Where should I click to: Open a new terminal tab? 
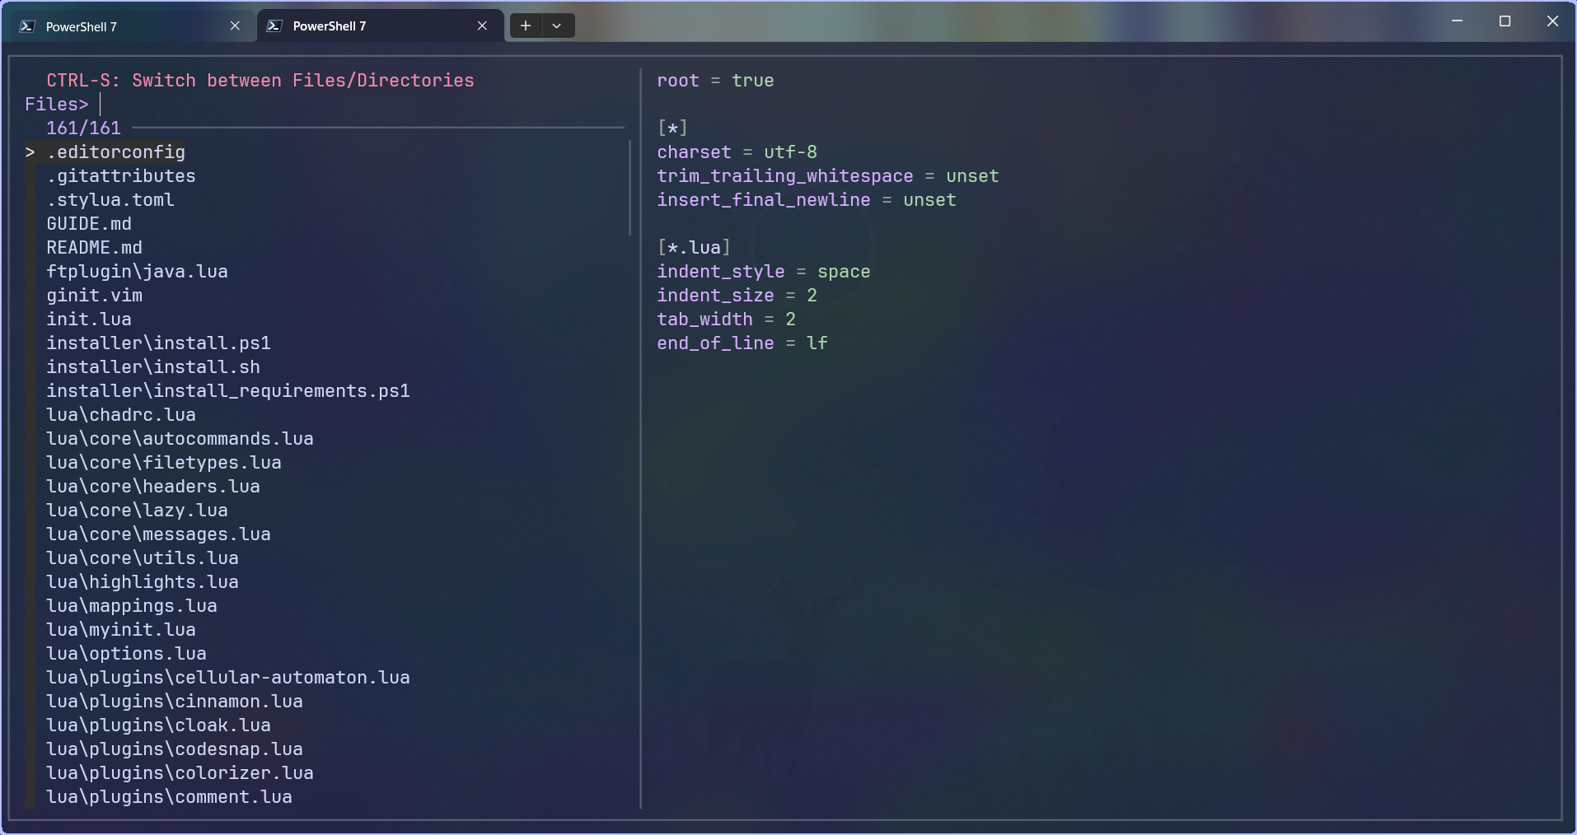click(526, 26)
